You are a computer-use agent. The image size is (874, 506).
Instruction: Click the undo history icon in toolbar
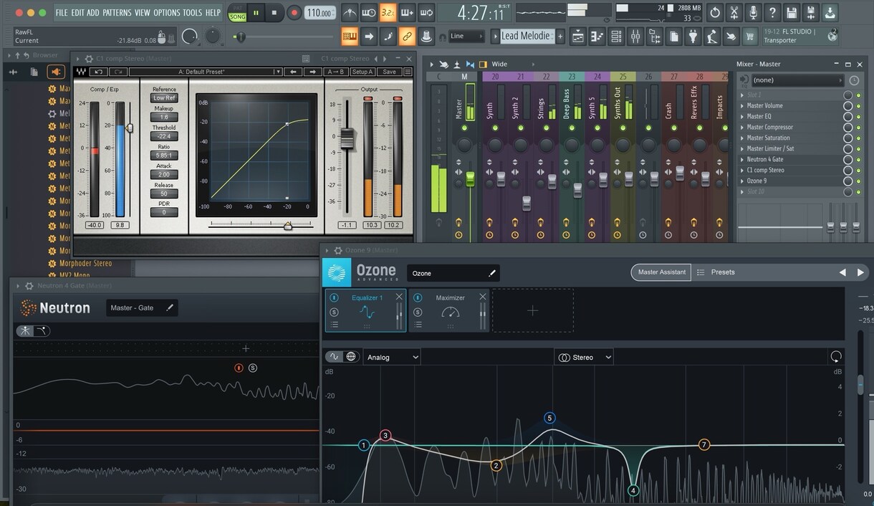[714, 12]
